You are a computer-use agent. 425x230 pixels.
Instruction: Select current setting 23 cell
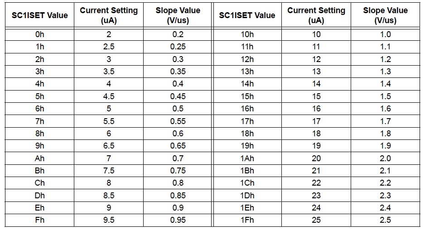[x=316, y=196]
